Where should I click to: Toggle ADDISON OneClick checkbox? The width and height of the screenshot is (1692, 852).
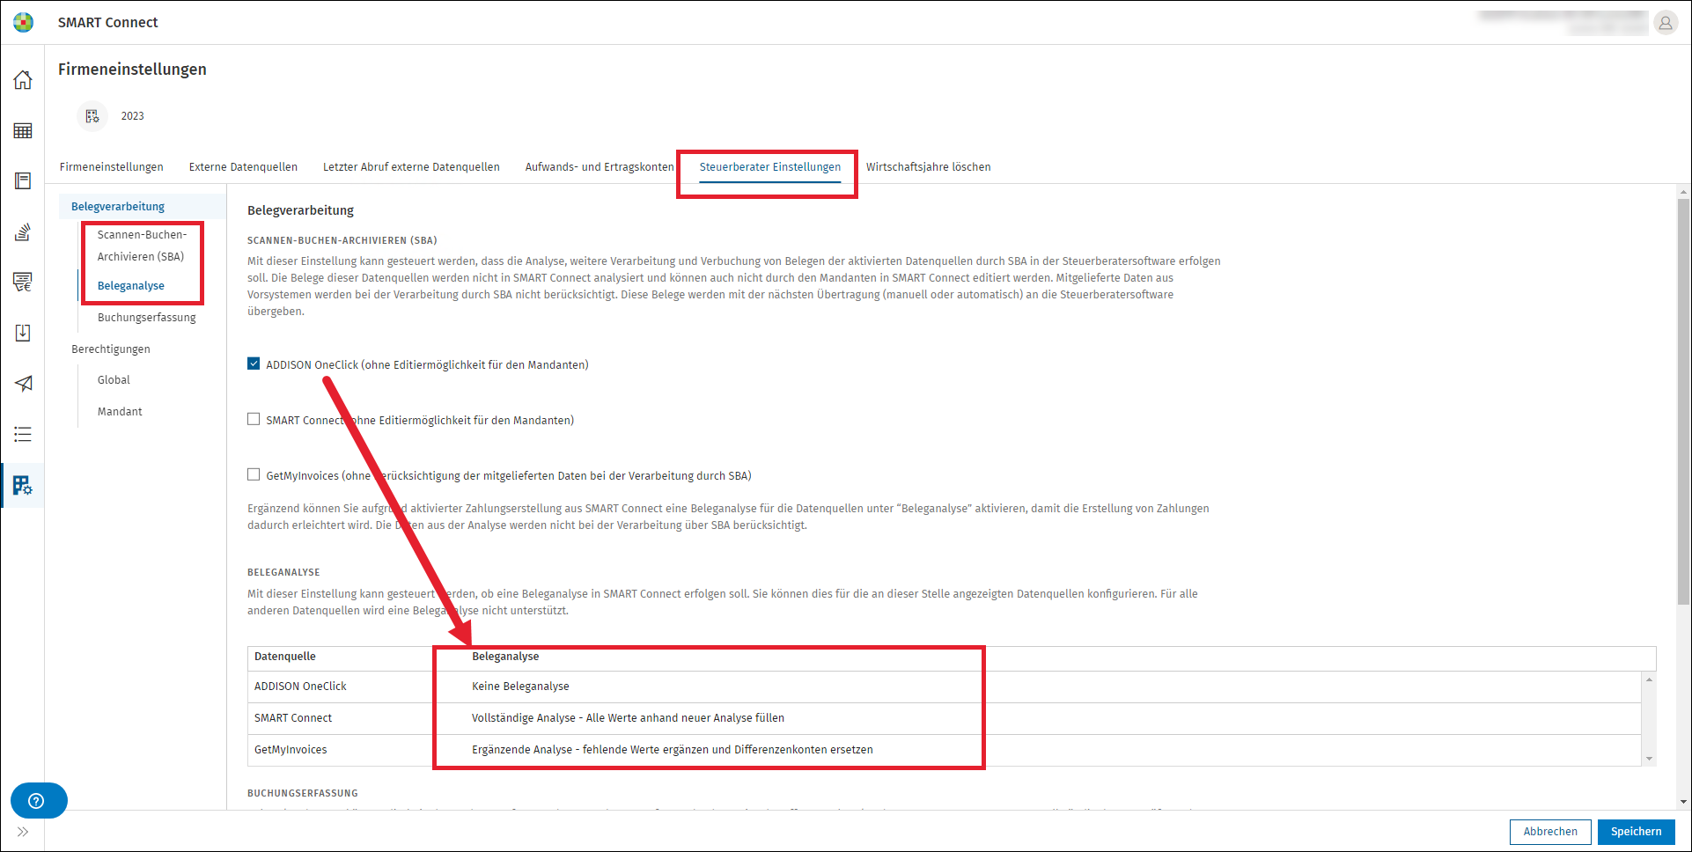(x=254, y=364)
